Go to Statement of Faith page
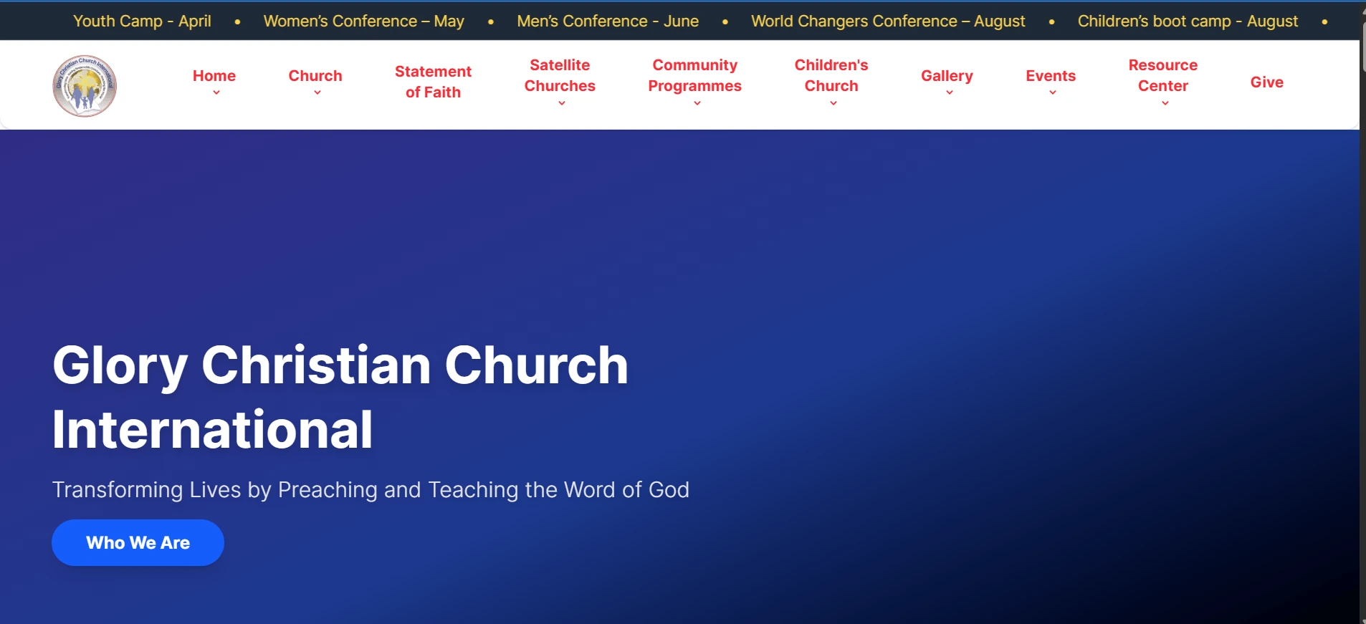Screen dimensions: 1366x624 pos(433,82)
